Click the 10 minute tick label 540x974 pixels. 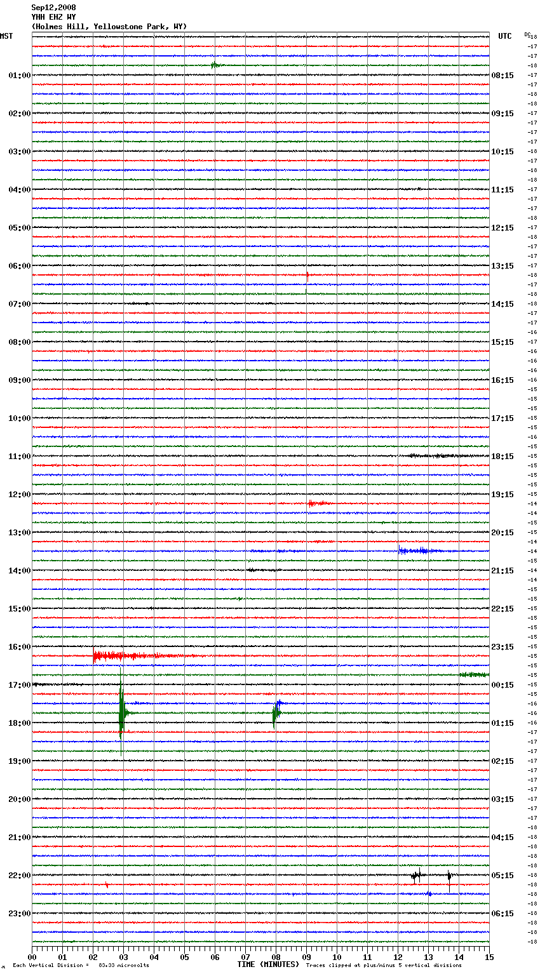337,957
